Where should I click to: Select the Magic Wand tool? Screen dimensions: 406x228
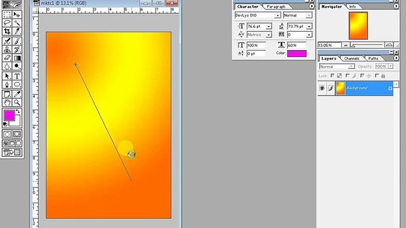click(17, 23)
